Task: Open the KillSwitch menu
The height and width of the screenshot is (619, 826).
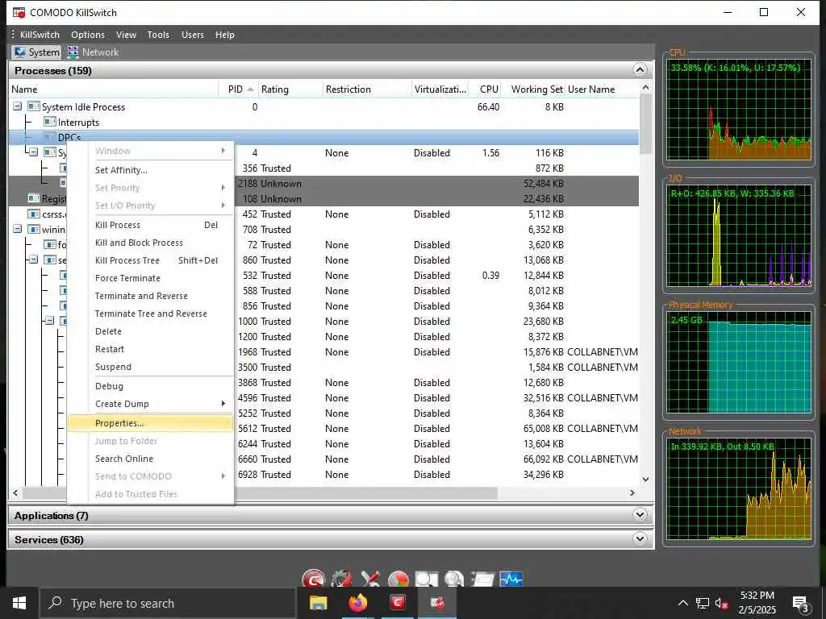Action: point(40,35)
